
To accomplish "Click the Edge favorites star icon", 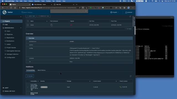I will pyautogui.click(x=116, y=8).
